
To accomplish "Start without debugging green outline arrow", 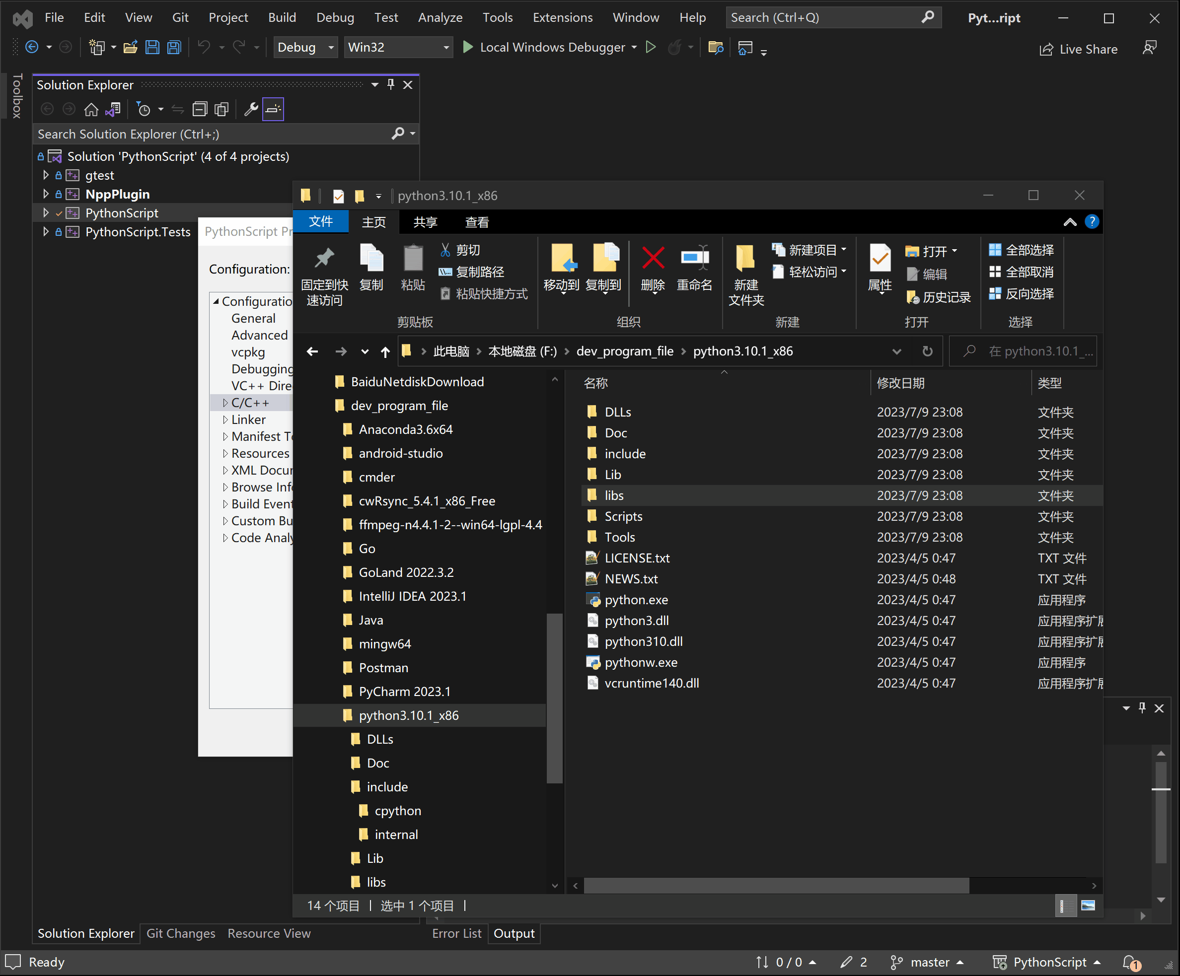I will coord(651,47).
